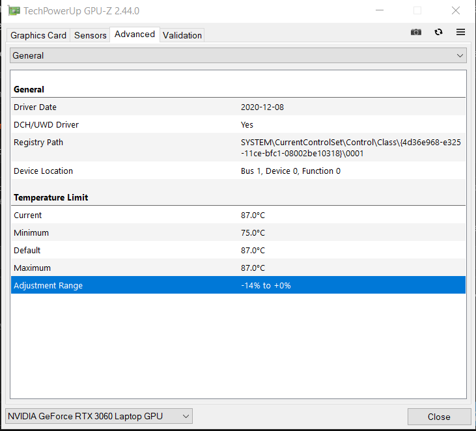476x431 pixels.
Task: Click the GPU-Z app icon in title bar
Action: [14, 11]
